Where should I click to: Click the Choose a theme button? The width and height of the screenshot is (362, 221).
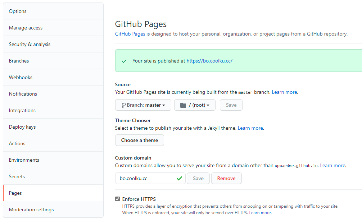[140, 140]
